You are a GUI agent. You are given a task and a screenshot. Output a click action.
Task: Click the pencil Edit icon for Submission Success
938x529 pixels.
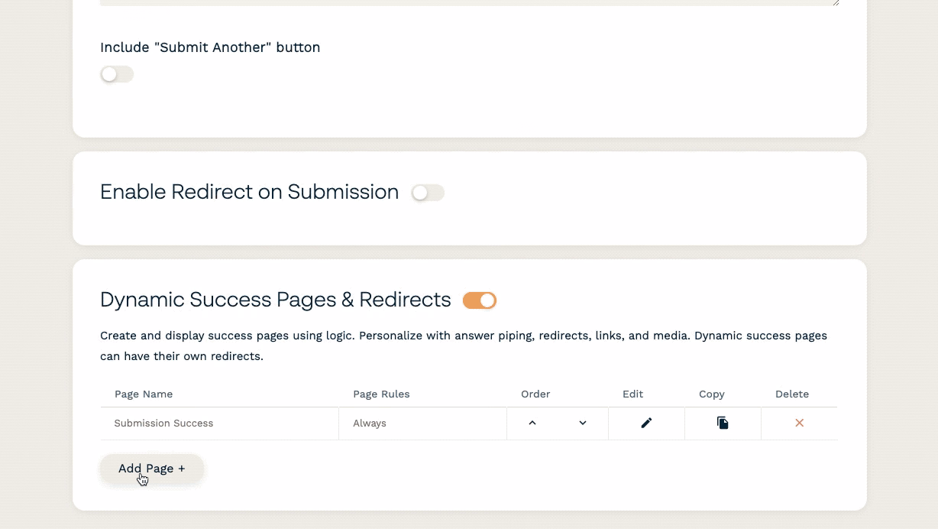[x=646, y=423]
